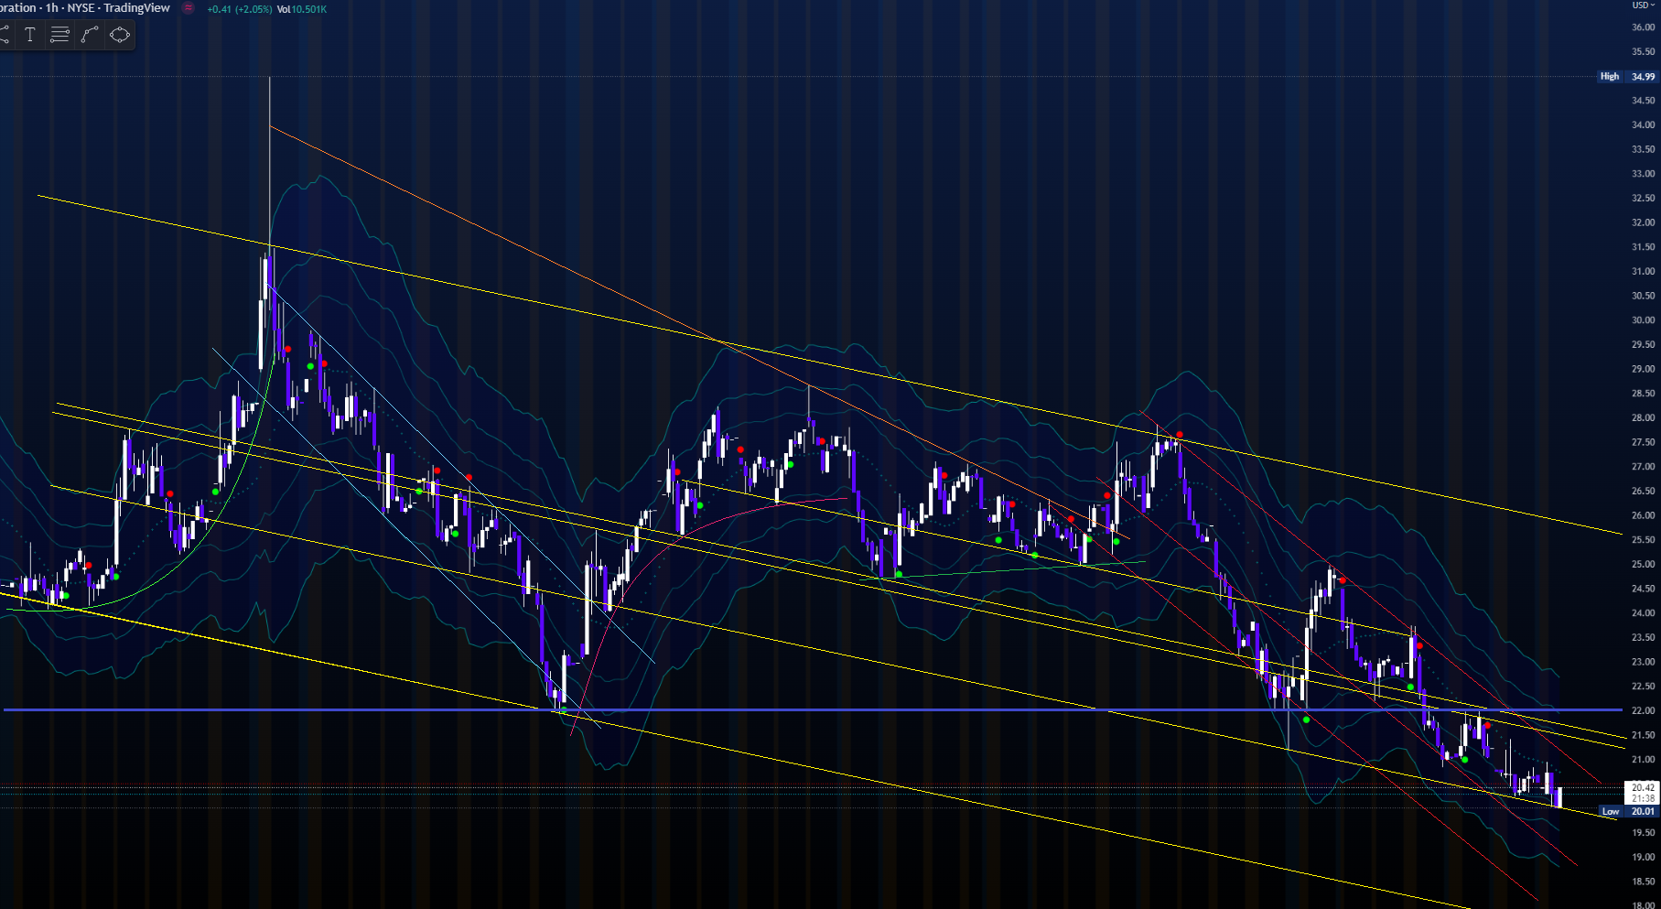This screenshot has height=909, width=1661.
Task: Click the partially hidden fork line tool
Action: click(5, 35)
